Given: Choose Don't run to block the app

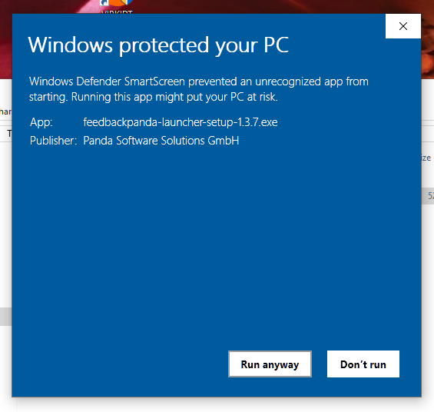Looking at the screenshot, I should [363, 364].
